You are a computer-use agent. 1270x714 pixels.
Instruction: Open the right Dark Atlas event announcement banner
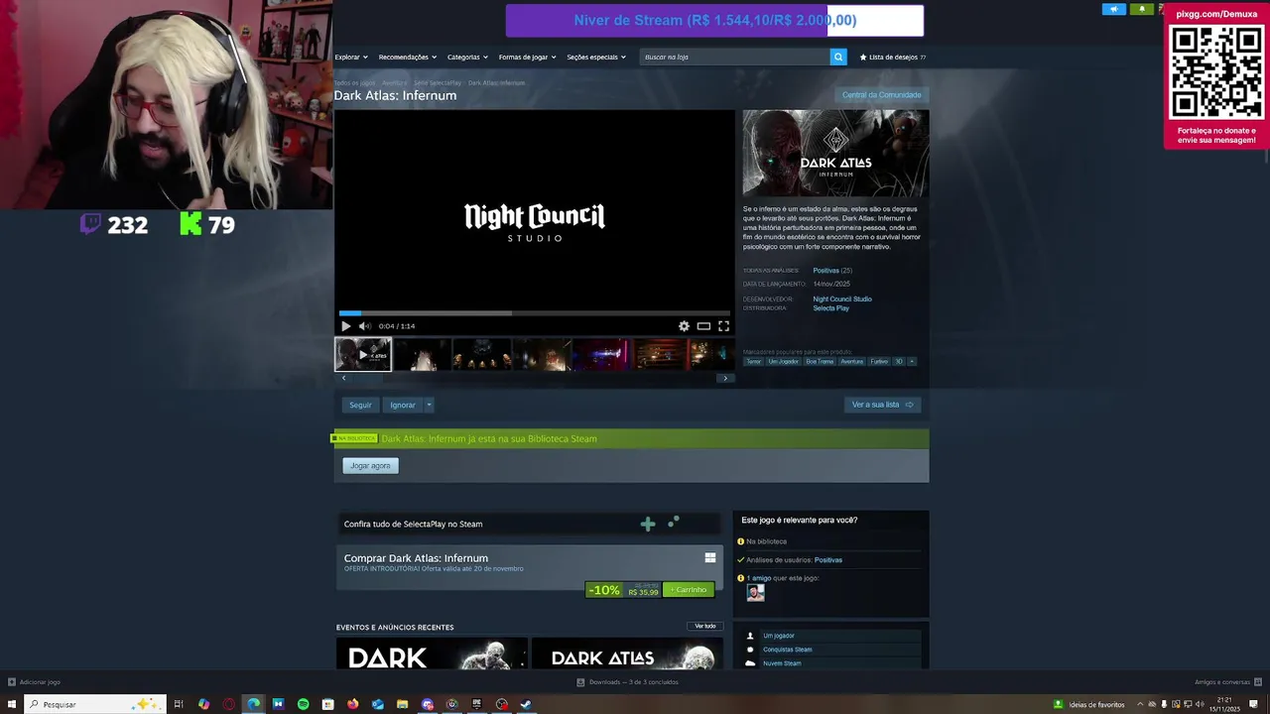pyautogui.click(x=627, y=654)
